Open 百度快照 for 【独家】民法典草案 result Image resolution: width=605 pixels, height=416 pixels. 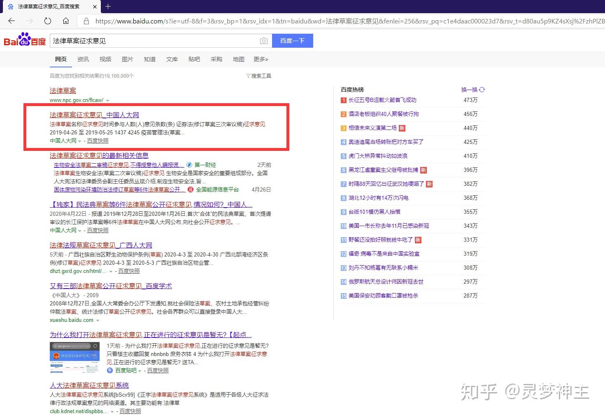[x=98, y=231]
